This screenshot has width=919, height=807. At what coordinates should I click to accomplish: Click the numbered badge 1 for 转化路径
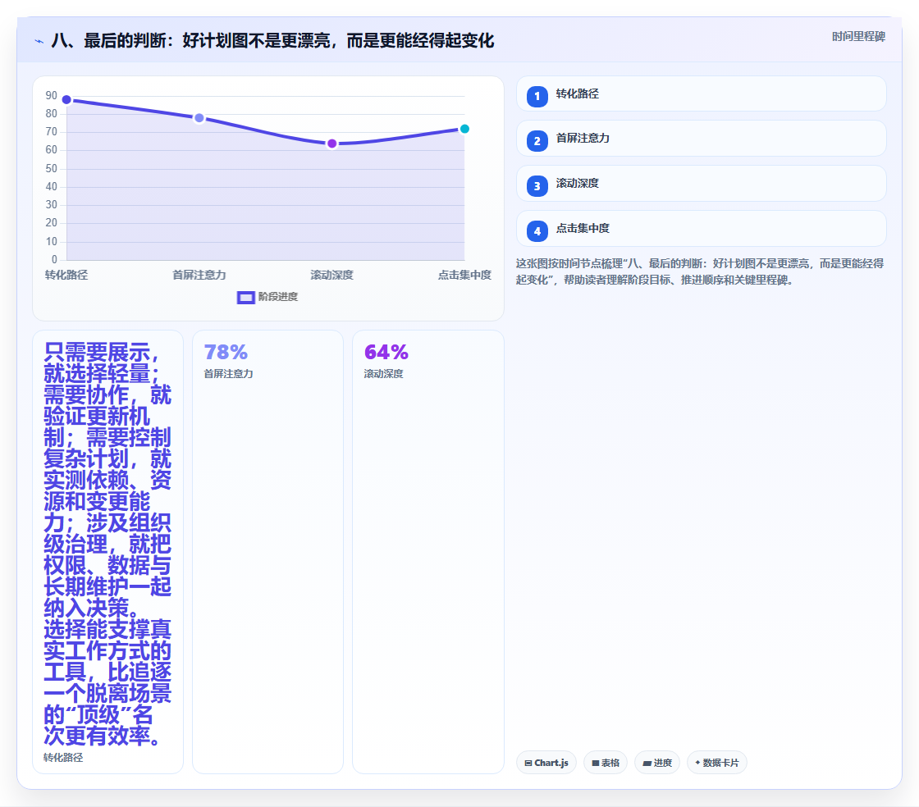[x=537, y=97]
